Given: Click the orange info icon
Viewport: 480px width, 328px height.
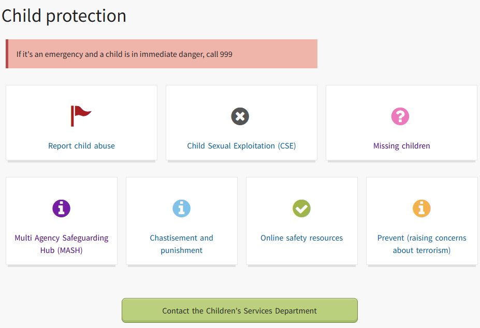Looking at the screenshot, I should [x=421, y=208].
